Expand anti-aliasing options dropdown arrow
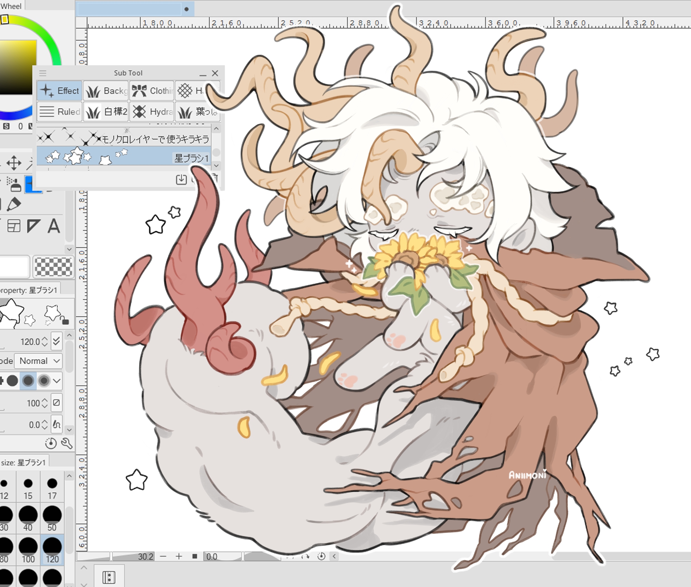Image resolution: width=691 pixels, height=587 pixels. 57,381
